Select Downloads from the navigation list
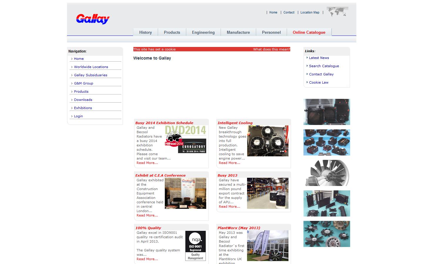 [x=83, y=100]
